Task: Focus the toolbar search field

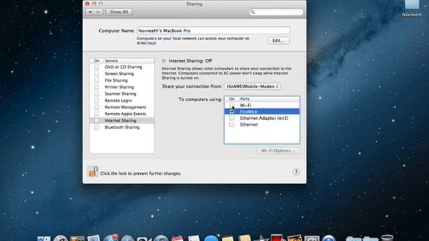Action: point(275,12)
